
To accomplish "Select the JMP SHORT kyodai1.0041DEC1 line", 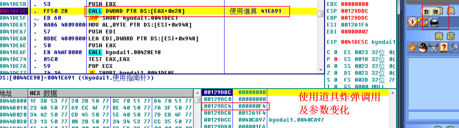I will click(x=133, y=18).
